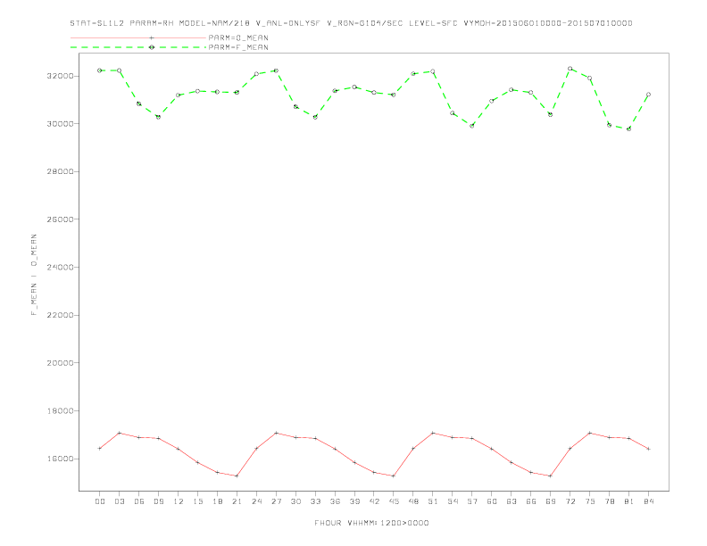707x546 pixels.
Task: Click the 57 forecast hour x-axis label
Action: [x=472, y=501]
